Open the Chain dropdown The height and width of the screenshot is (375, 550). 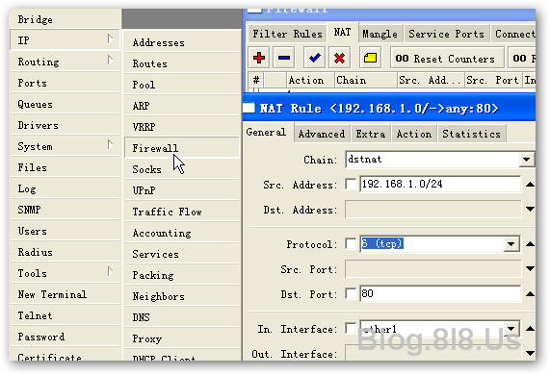(526, 160)
